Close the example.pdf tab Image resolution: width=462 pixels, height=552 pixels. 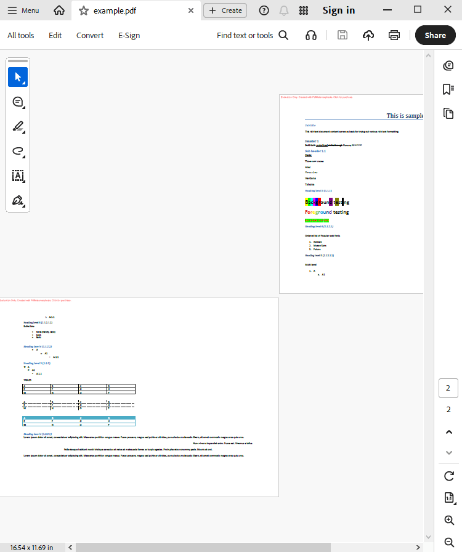pos(191,10)
